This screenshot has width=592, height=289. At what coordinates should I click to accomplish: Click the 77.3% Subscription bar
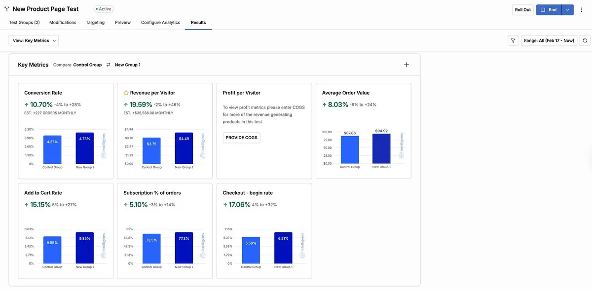point(184,248)
